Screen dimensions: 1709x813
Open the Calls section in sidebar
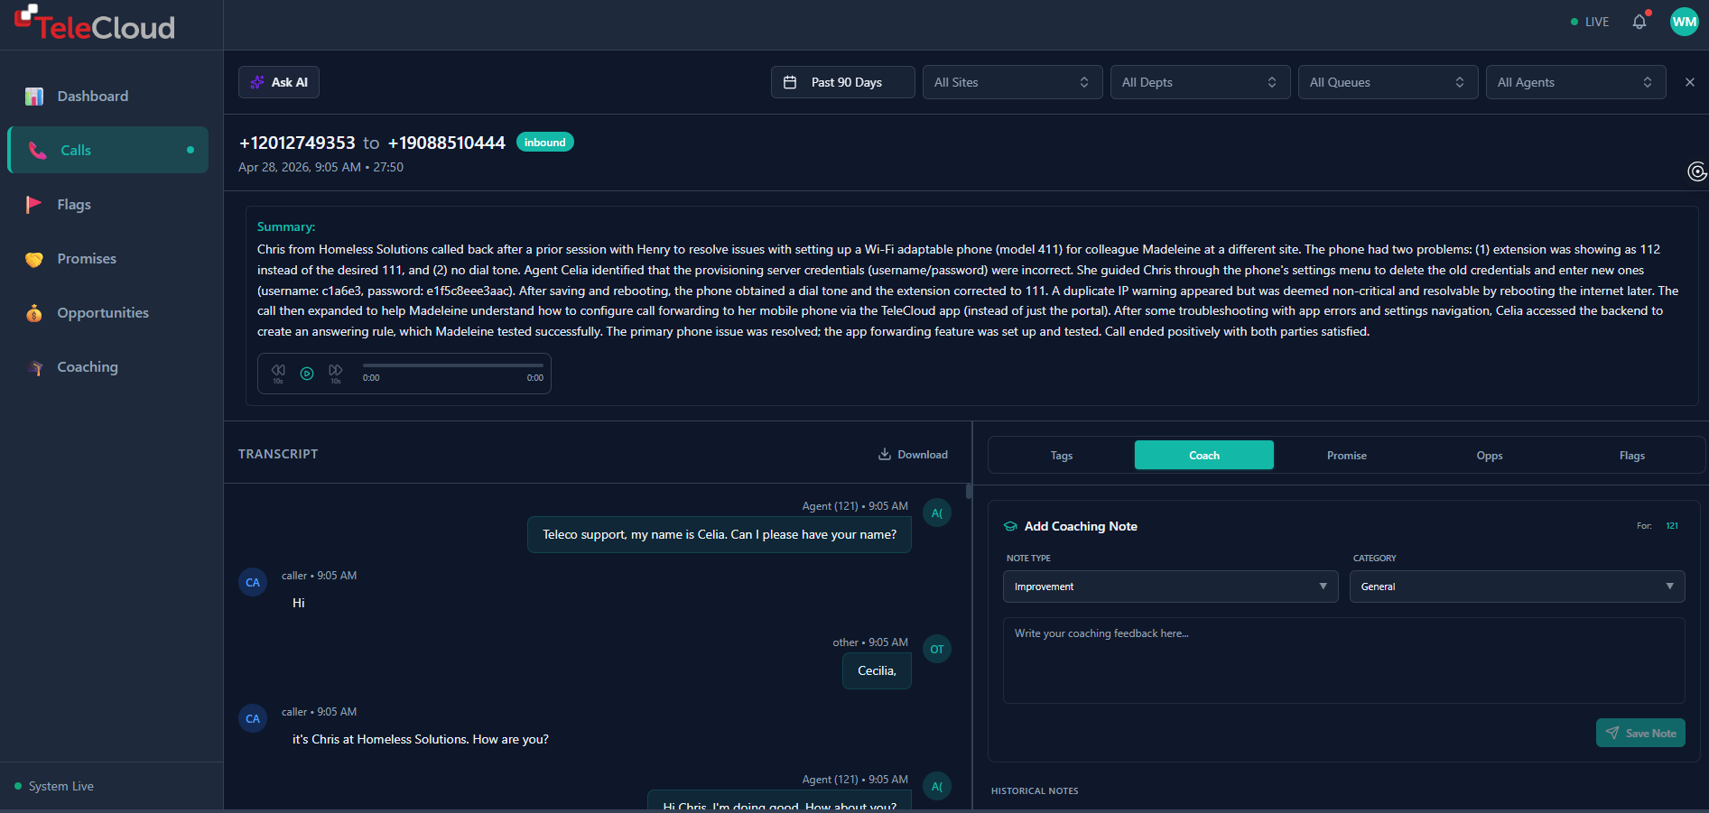(108, 150)
